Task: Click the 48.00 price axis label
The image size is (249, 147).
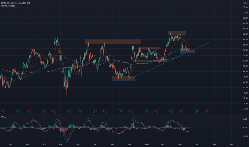Action: coord(245,72)
